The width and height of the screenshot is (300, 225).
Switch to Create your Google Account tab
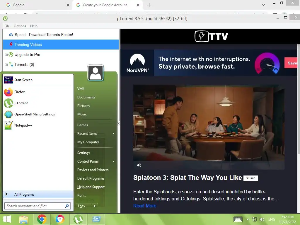107,5
